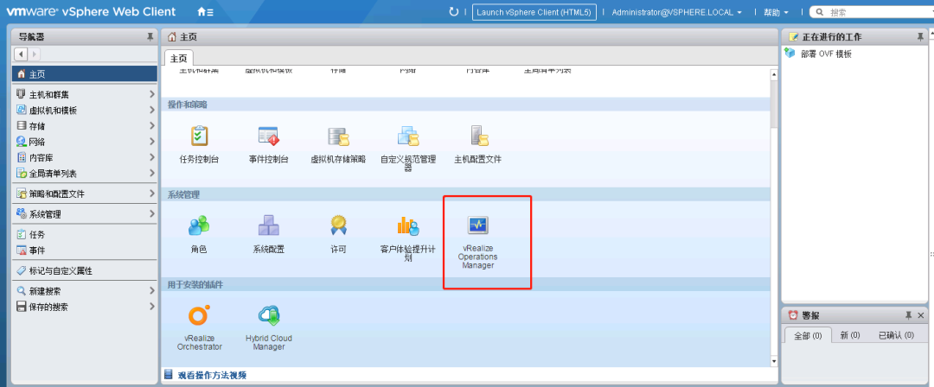Open the 任务控制台 icon

point(199,136)
